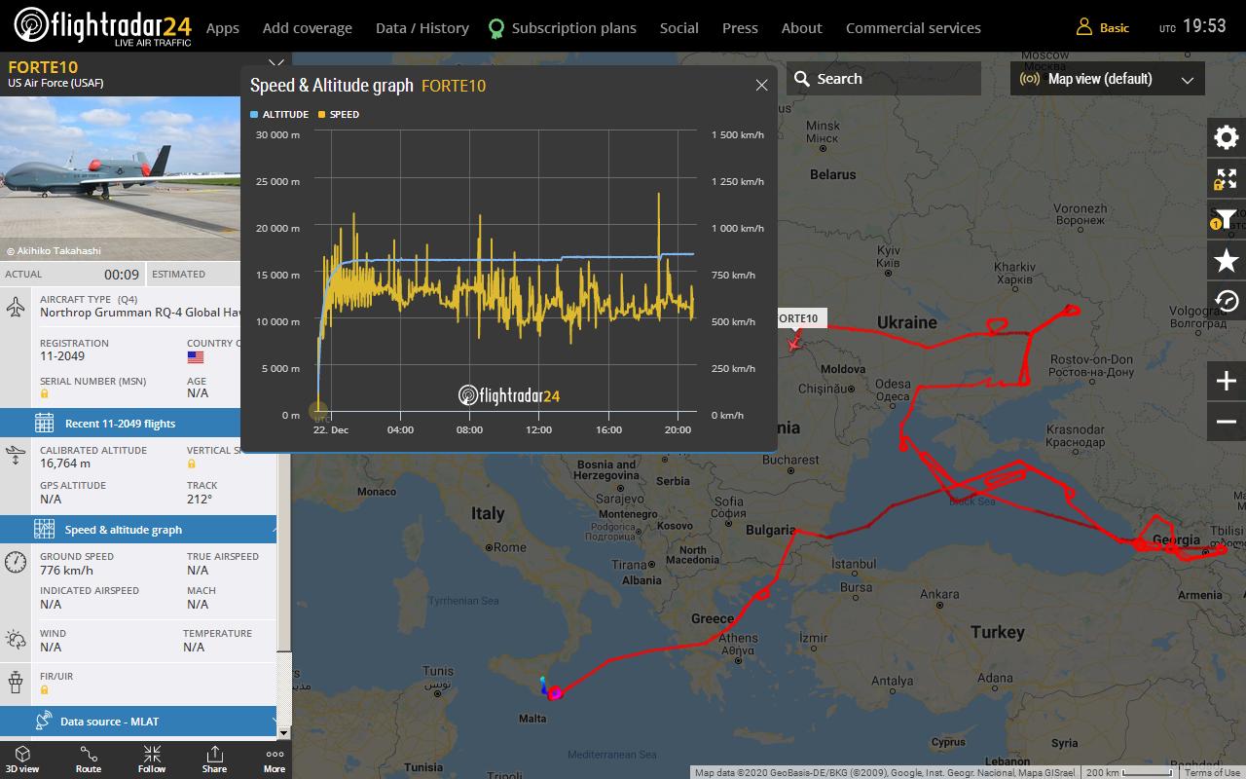
Task: Toggle fullscreen map view icon
Action: point(1227,179)
